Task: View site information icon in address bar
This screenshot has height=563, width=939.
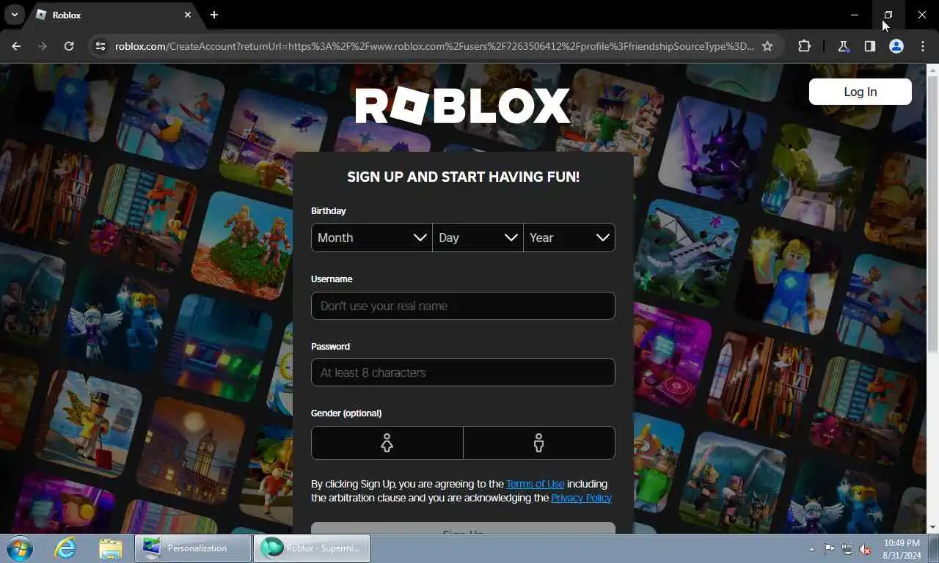Action: (101, 46)
